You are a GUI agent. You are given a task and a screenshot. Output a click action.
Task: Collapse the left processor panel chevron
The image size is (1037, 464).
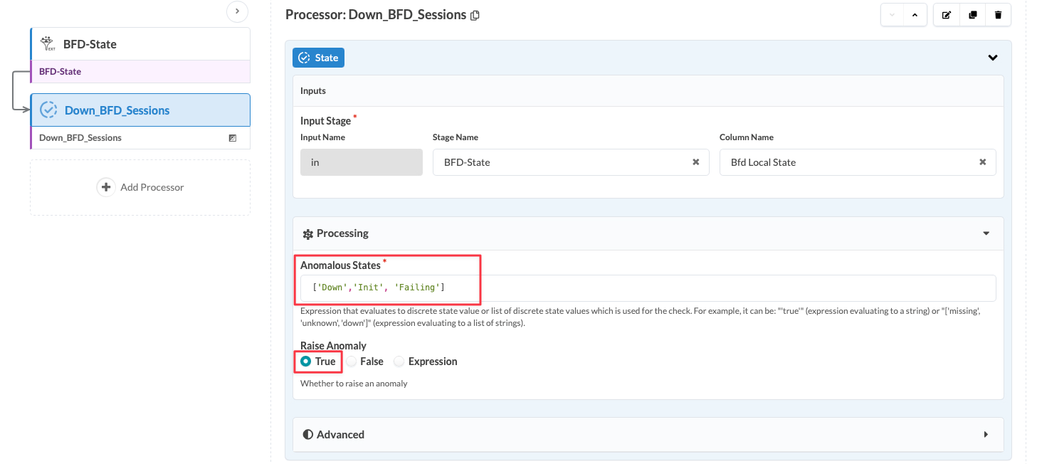237,11
